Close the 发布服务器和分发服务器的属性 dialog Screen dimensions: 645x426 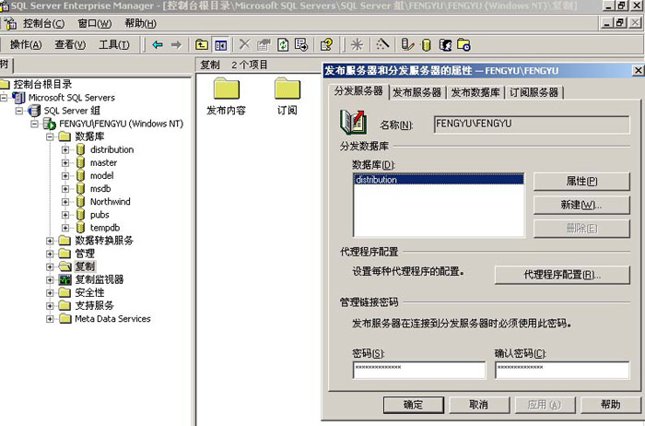pyautogui.click(x=638, y=70)
